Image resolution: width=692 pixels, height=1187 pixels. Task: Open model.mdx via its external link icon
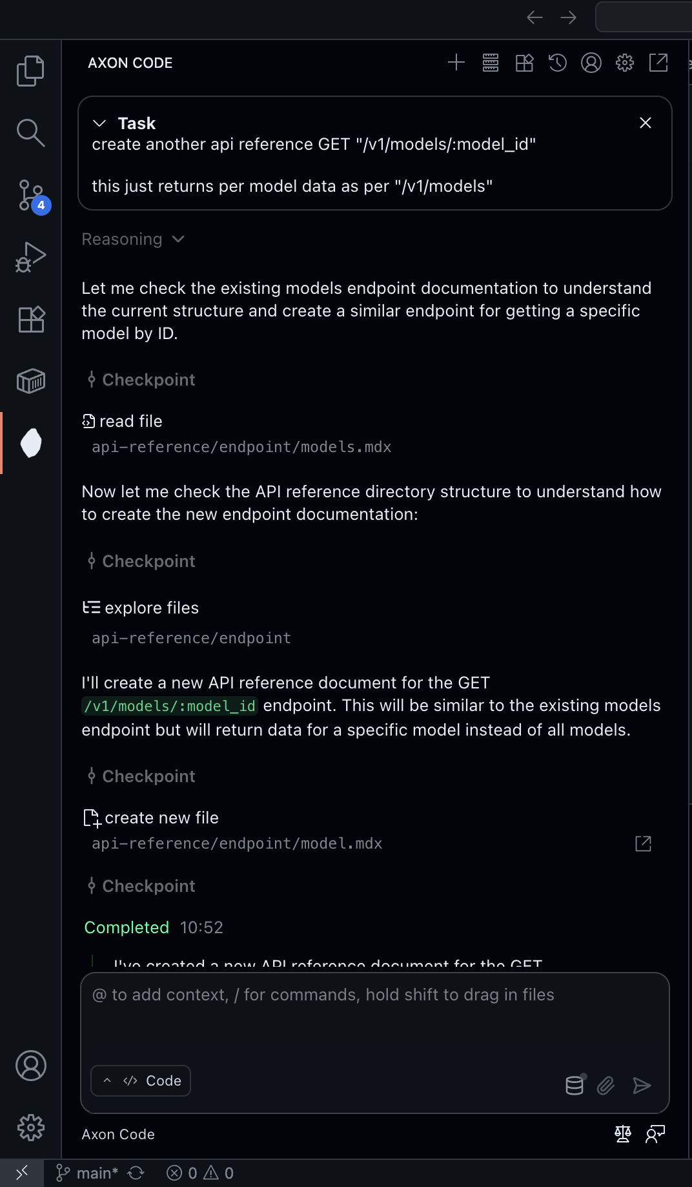[643, 843]
